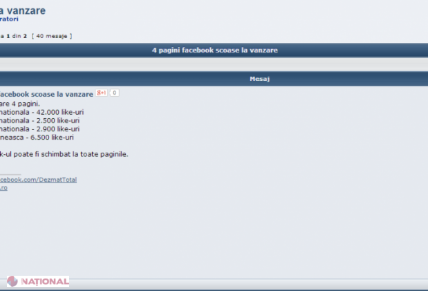428x291 pixels.
Task: Open the 'ratori' moderators link under the title
Action: (9, 19)
